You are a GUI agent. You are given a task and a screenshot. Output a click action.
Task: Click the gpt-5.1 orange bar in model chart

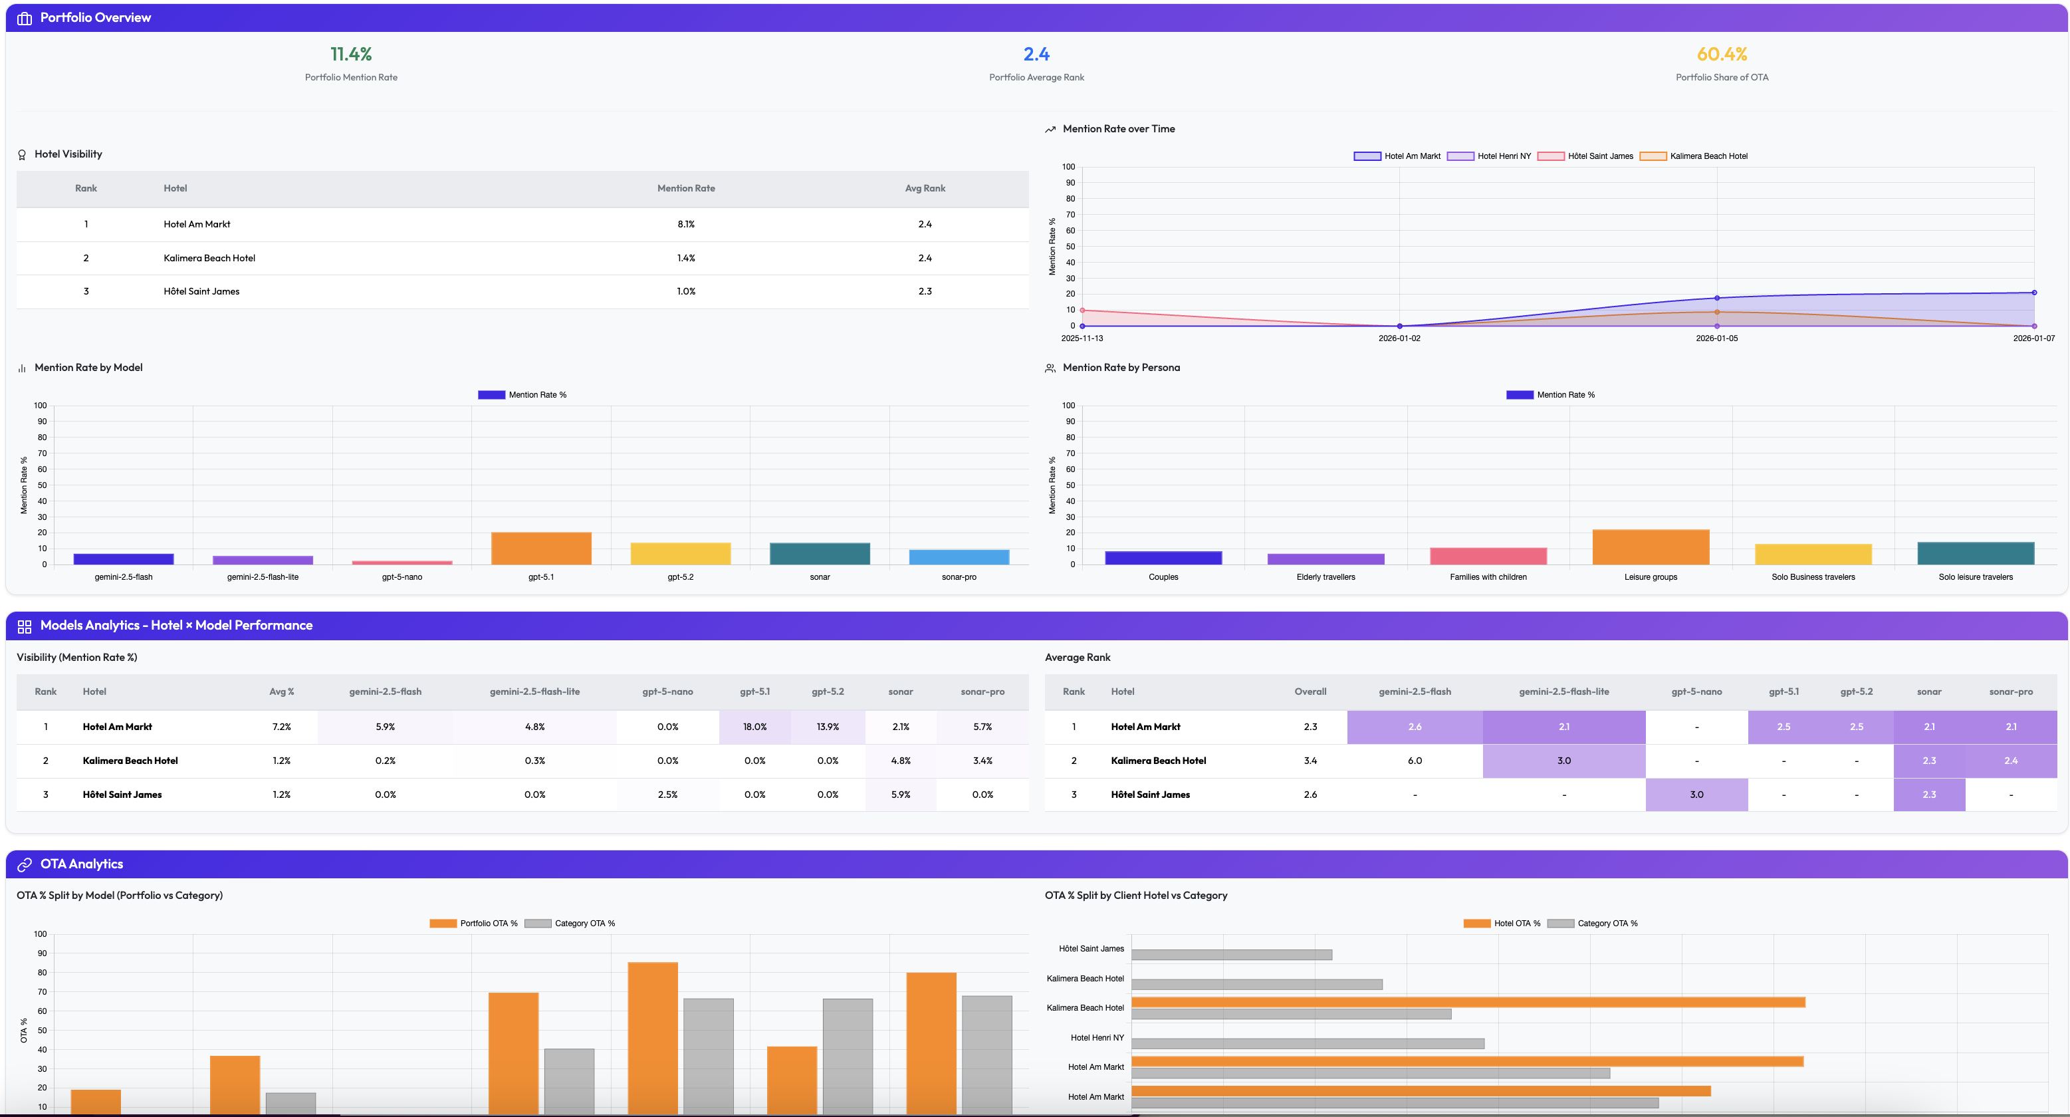[x=541, y=548]
